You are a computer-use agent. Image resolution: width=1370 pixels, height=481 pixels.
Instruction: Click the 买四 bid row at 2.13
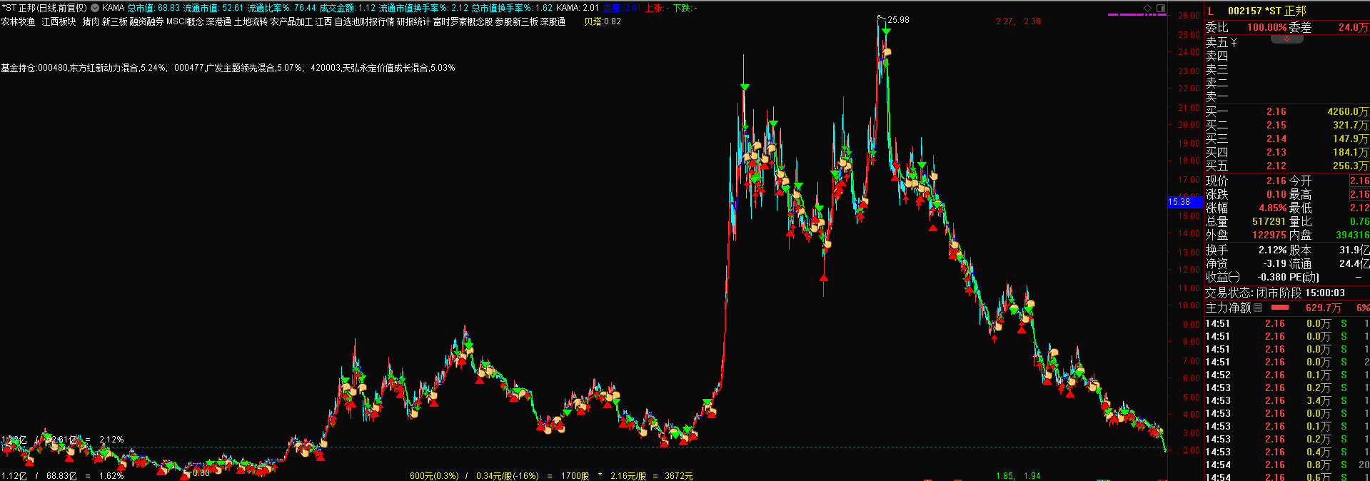1287,152
